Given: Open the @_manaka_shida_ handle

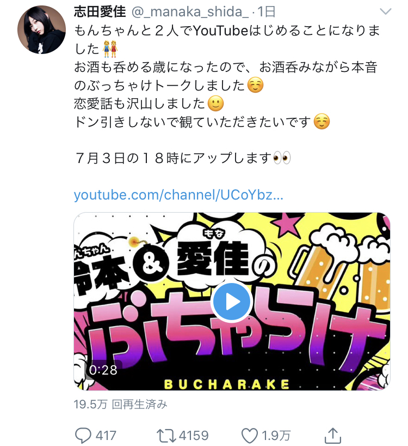Looking at the screenshot, I should coord(190,12).
